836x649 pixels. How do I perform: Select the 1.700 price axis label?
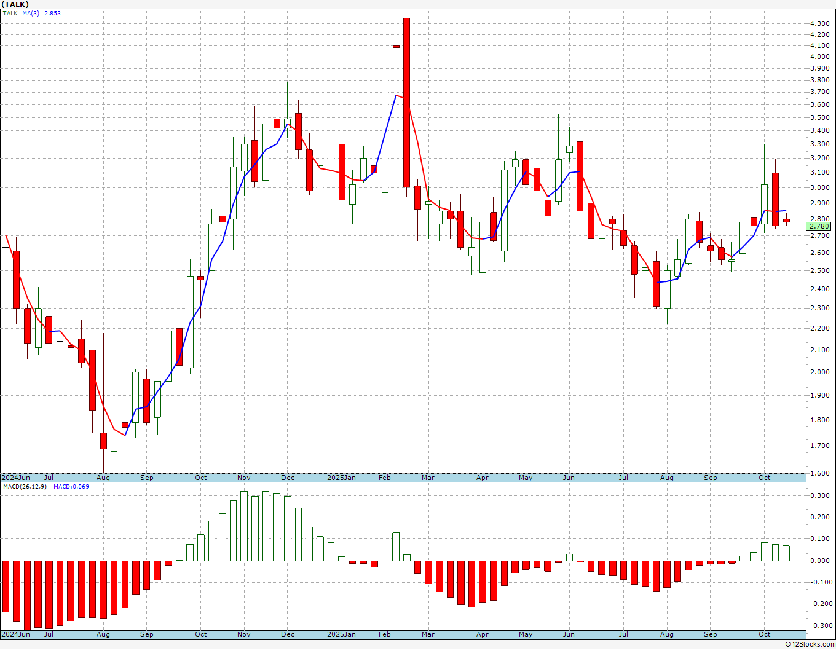coord(820,446)
